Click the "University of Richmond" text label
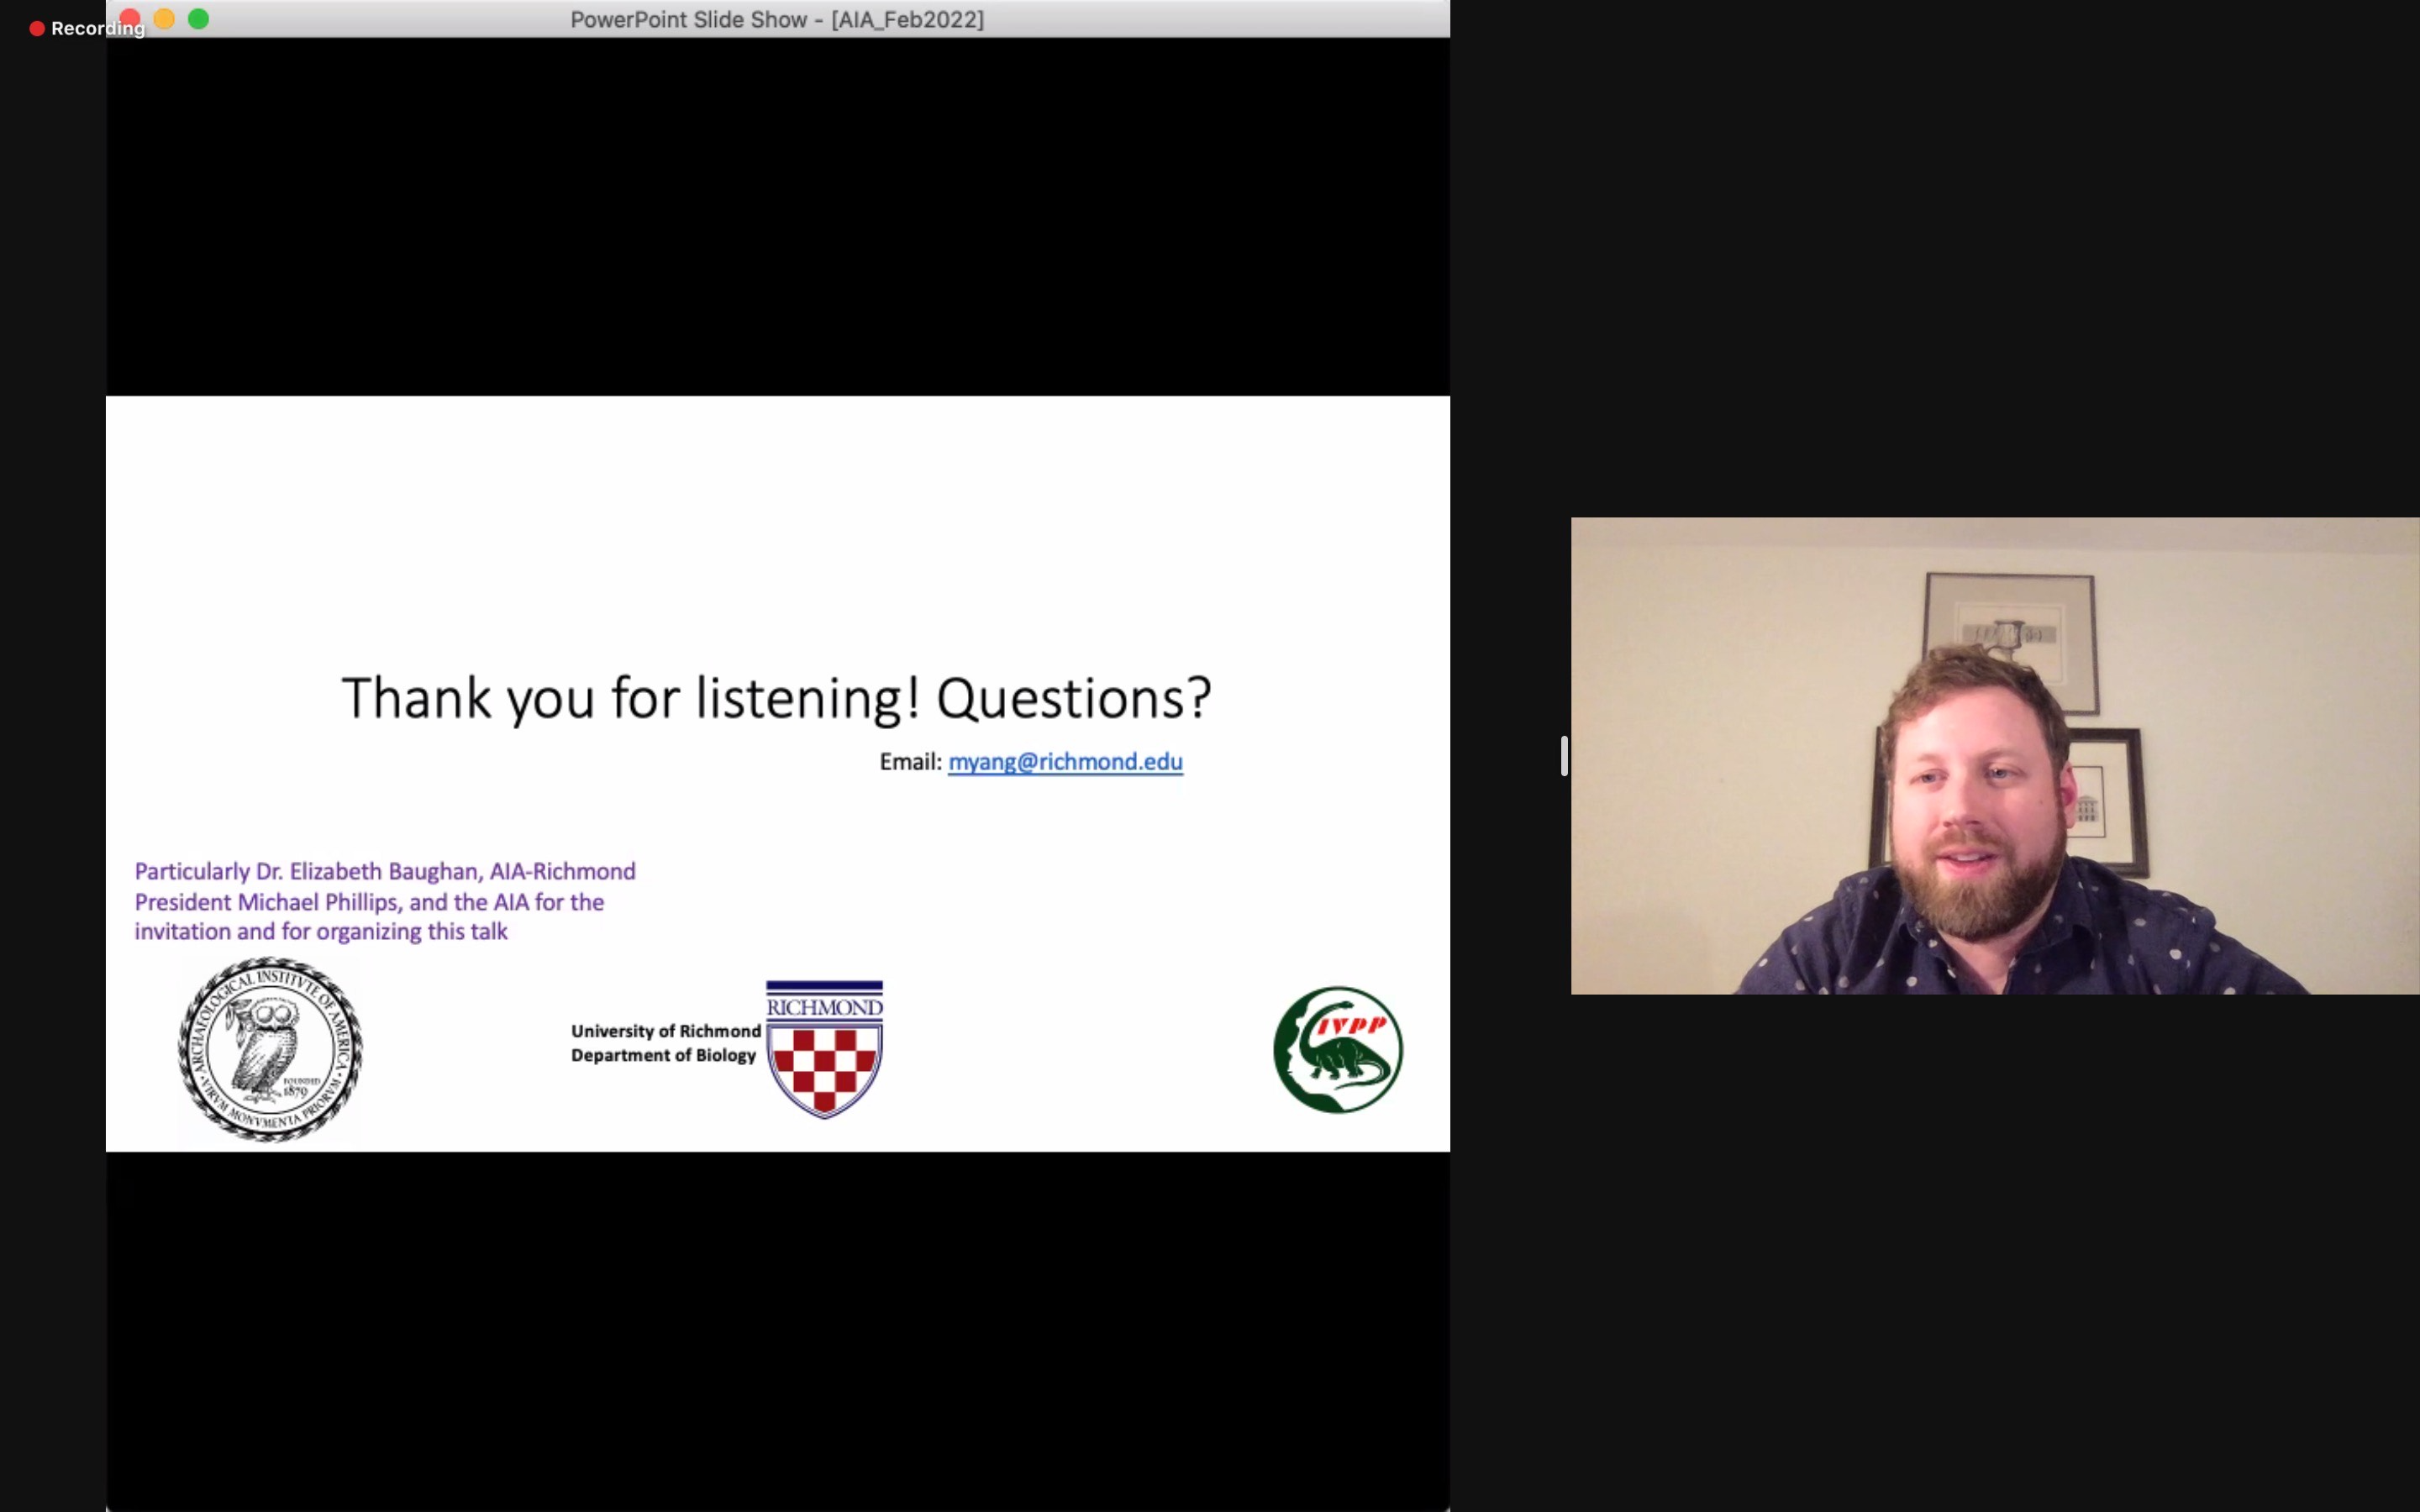The height and width of the screenshot is (1512, 2420). [666, 1031]
